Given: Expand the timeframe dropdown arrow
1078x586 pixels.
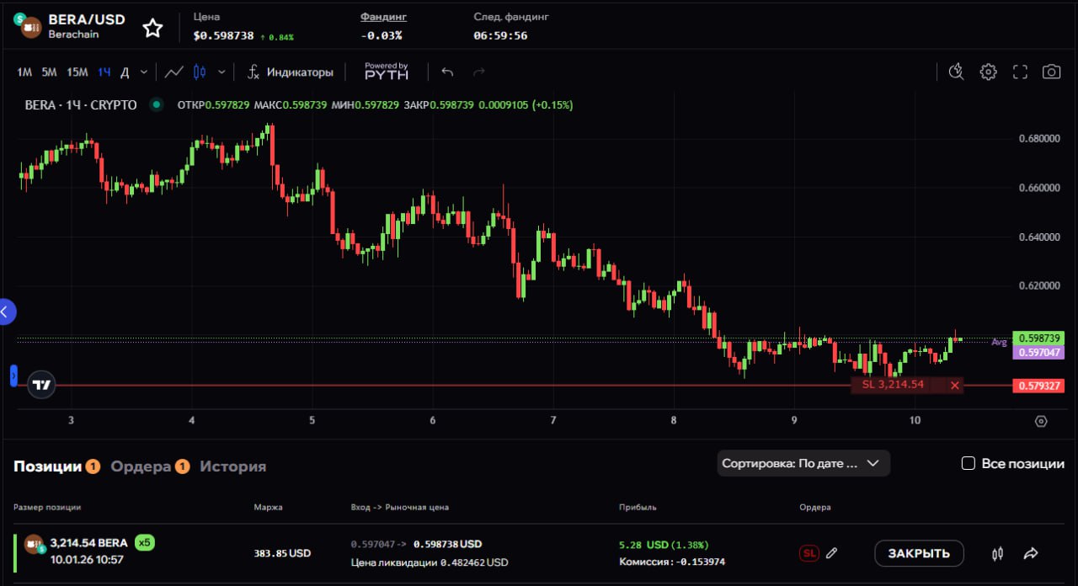Looking at the screenshot, I should [x=144, y=72].
